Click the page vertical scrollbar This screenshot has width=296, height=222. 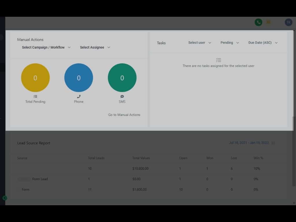[294, 150]
